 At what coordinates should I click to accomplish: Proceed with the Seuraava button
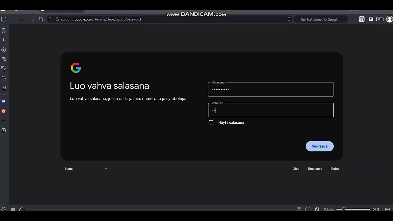tap(320, 146)
